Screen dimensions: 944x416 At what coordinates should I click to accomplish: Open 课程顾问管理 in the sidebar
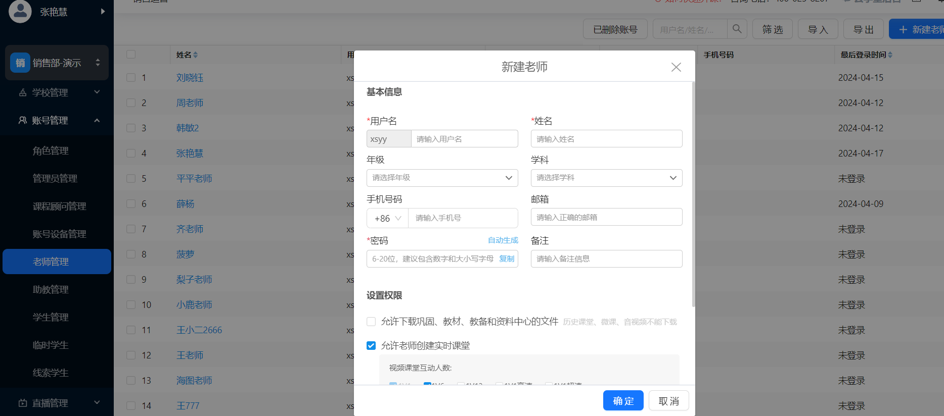click(x=60, y=206)
